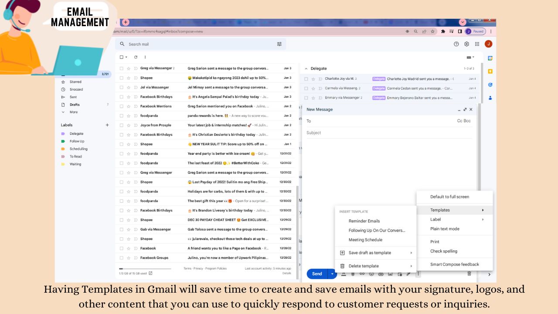Insert Following Up On Our Convers... template
Screen dimensions: 558x314
[x=377, y=230]
